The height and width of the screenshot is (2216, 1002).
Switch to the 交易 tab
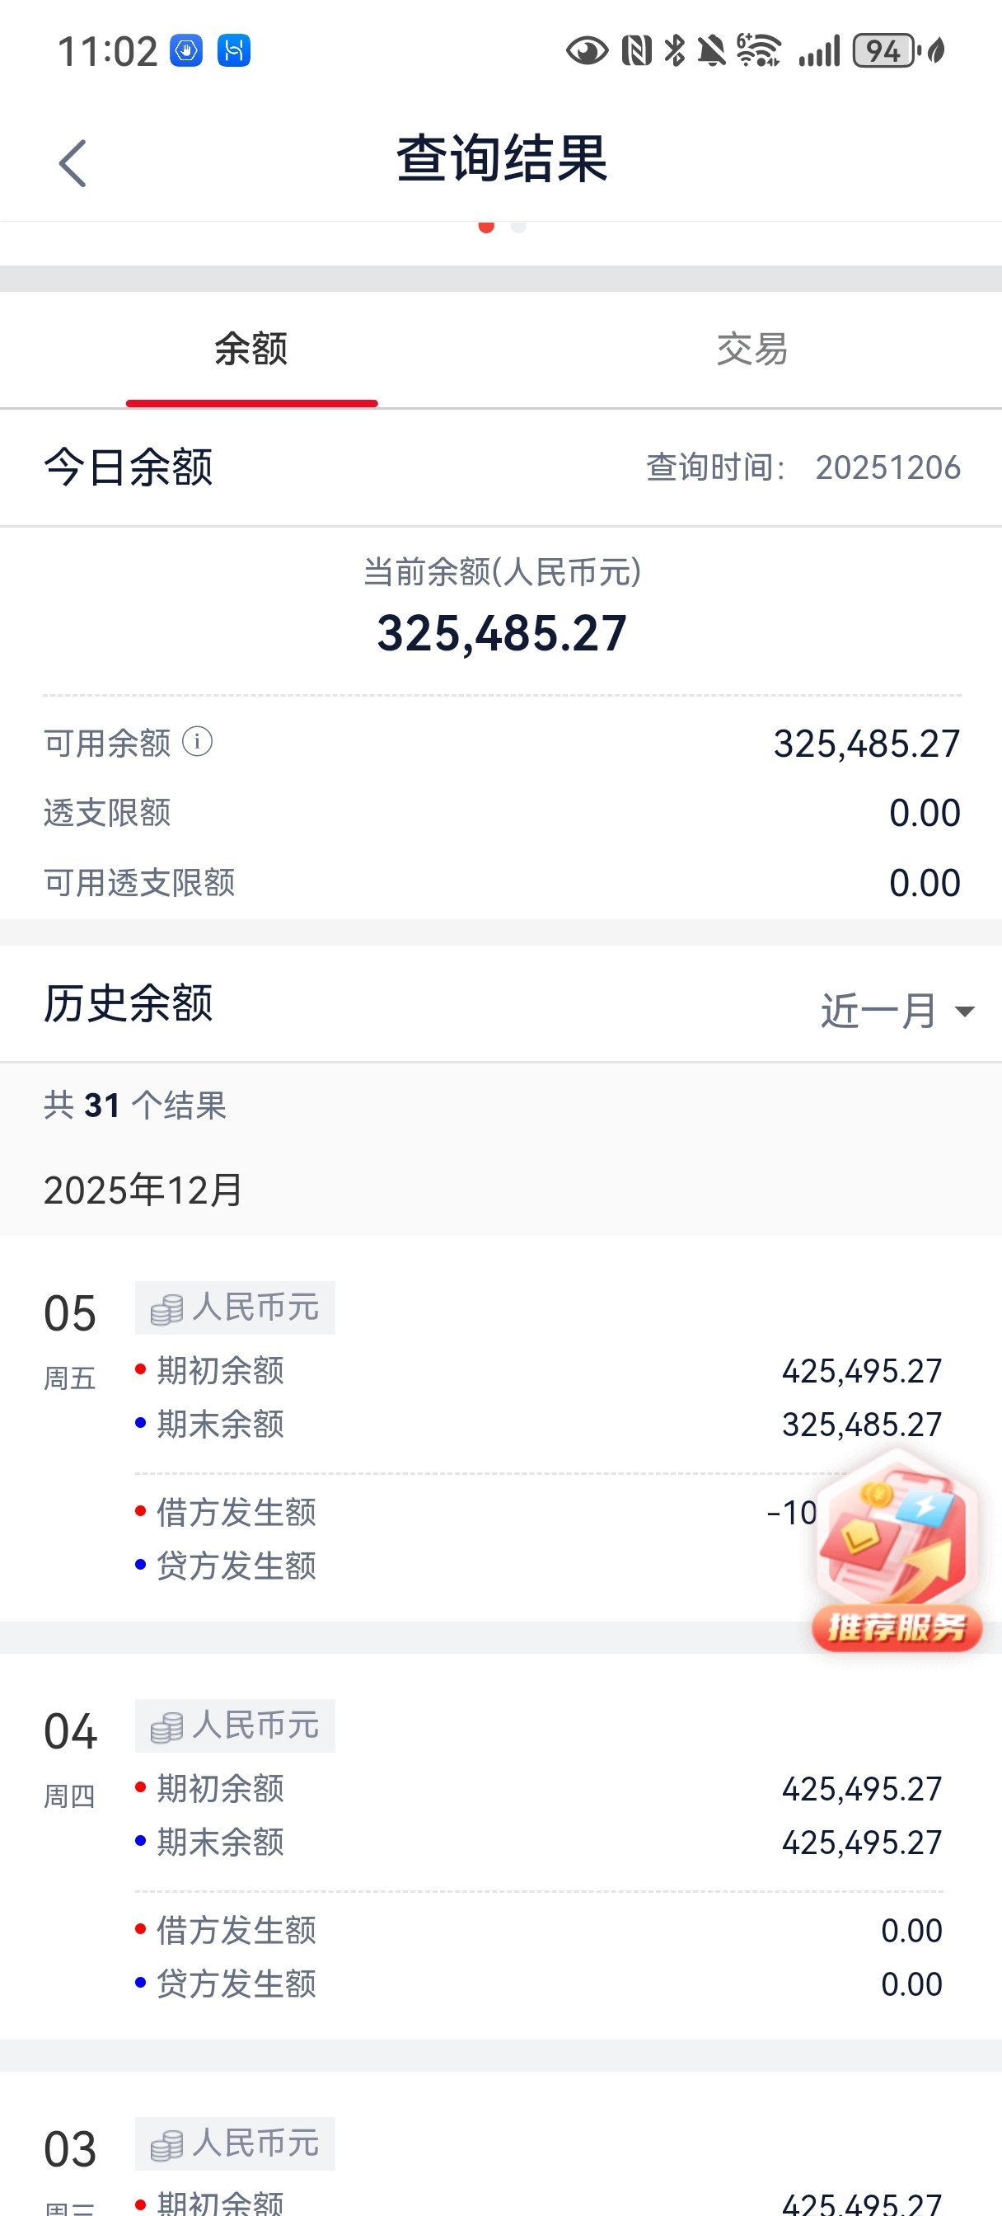pyautogui.click(x=751, y=350)
